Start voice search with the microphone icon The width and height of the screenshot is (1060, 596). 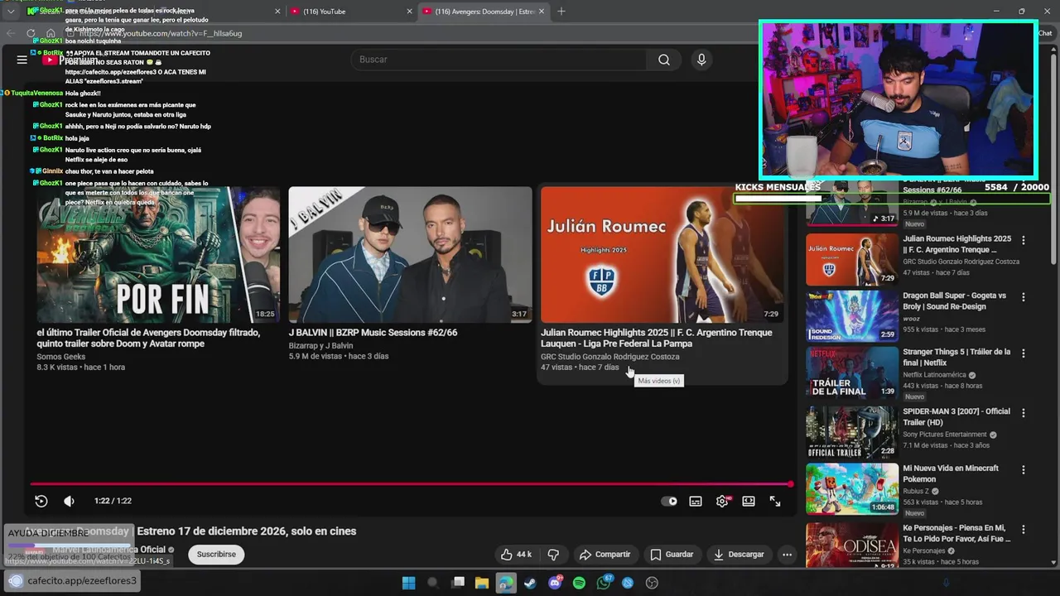click(x=701, y=60)
